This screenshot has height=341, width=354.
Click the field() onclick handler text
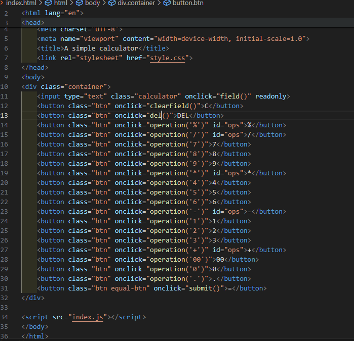pos(233,96)
